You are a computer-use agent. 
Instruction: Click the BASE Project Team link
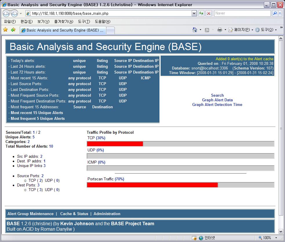pyautogui.click(x=132, y=224)
